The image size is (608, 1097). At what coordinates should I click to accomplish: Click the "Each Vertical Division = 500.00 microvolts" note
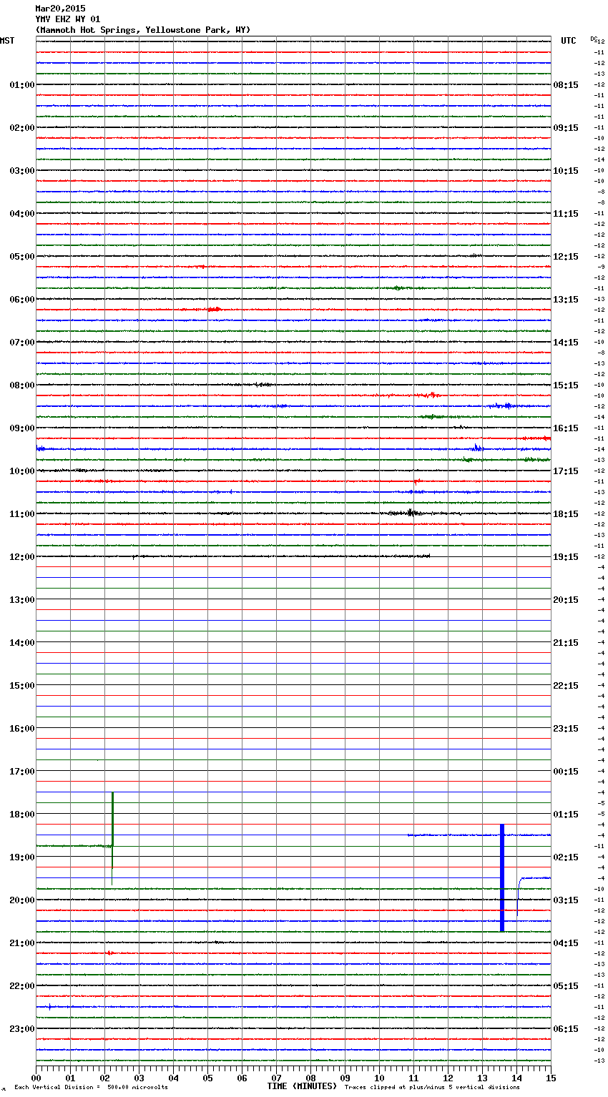pyautogui.click(x=91, y=1088)
